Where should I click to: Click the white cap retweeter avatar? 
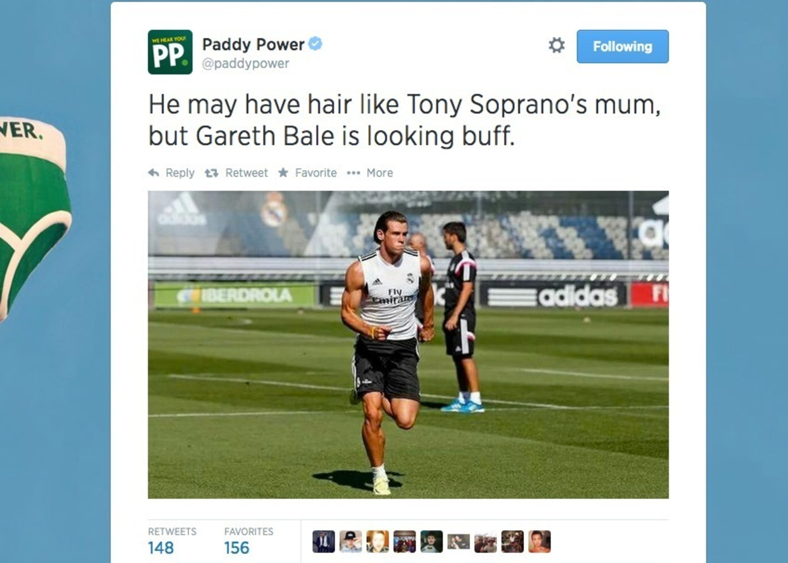(351, 541)
